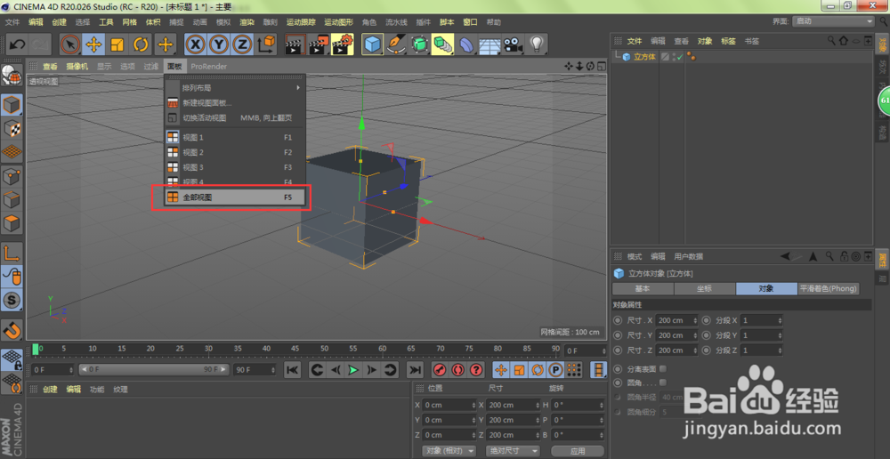Enable the 圆角 checkbox
Viewport: 890px width, 459px height.
click(x=663, y=382)
